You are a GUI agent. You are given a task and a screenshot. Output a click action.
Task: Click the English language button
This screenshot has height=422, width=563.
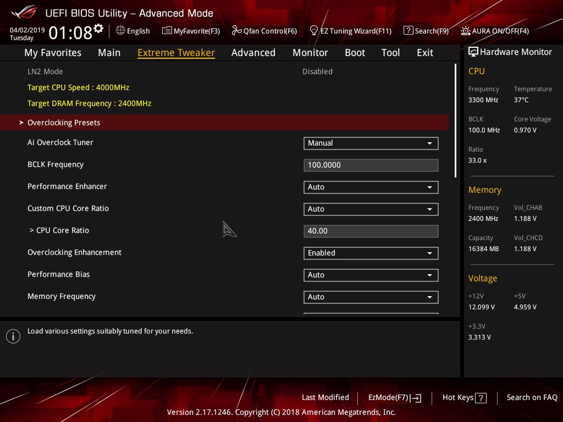tap(138, 31)
